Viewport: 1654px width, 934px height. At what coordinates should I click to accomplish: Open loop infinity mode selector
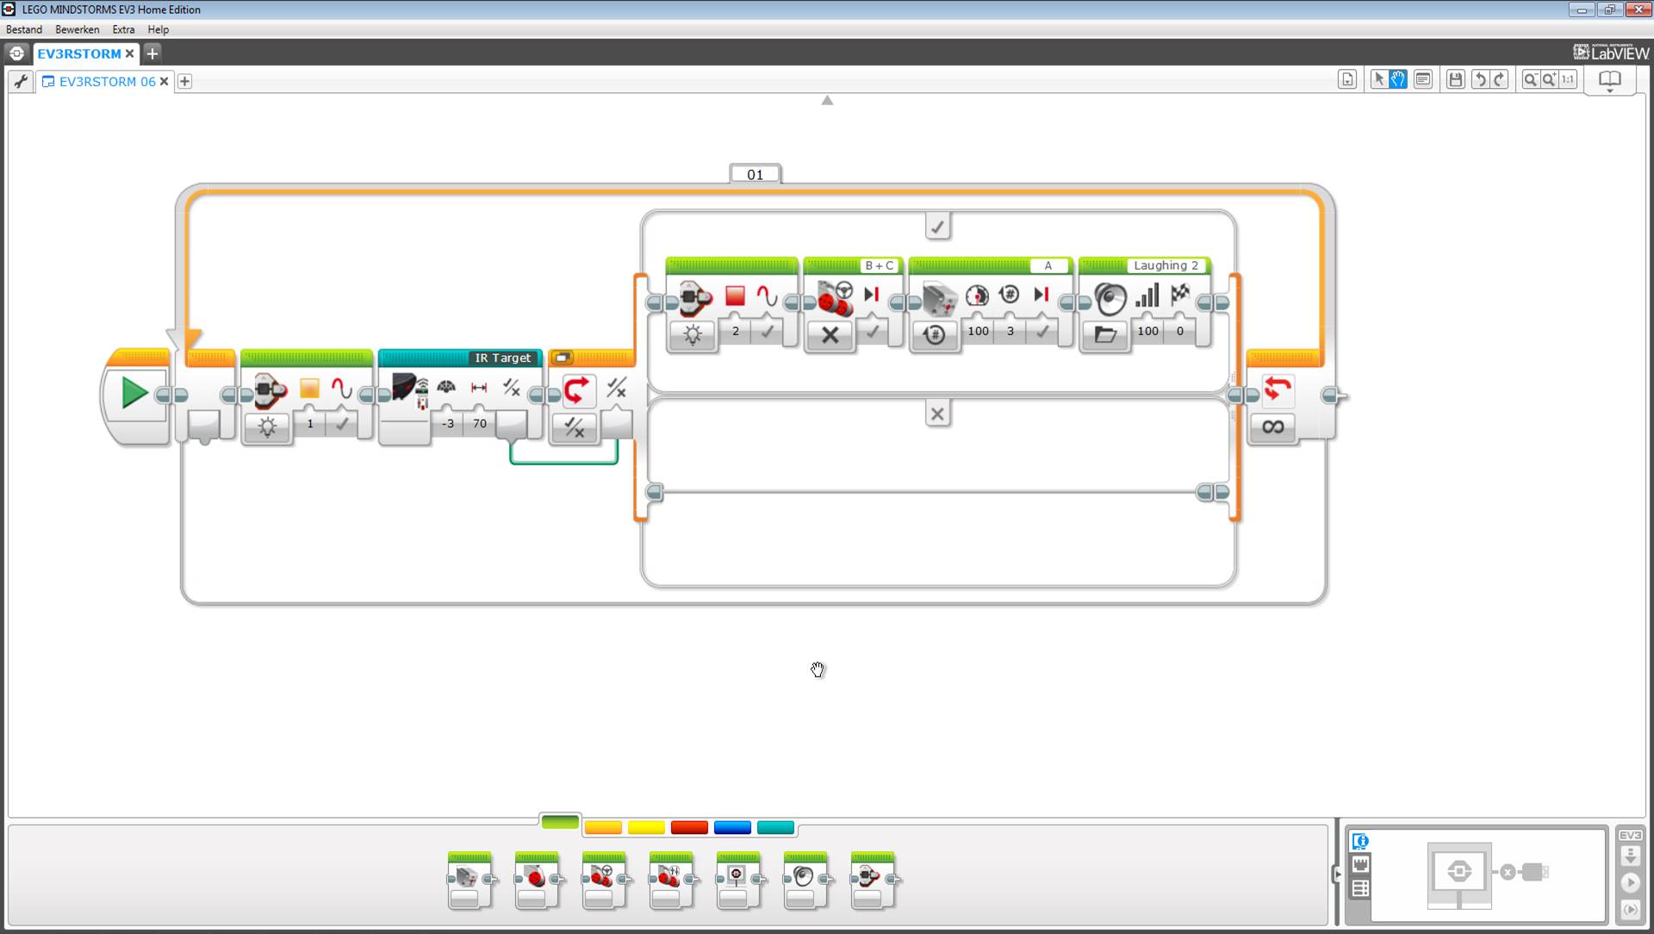[x=1272, y=427]
